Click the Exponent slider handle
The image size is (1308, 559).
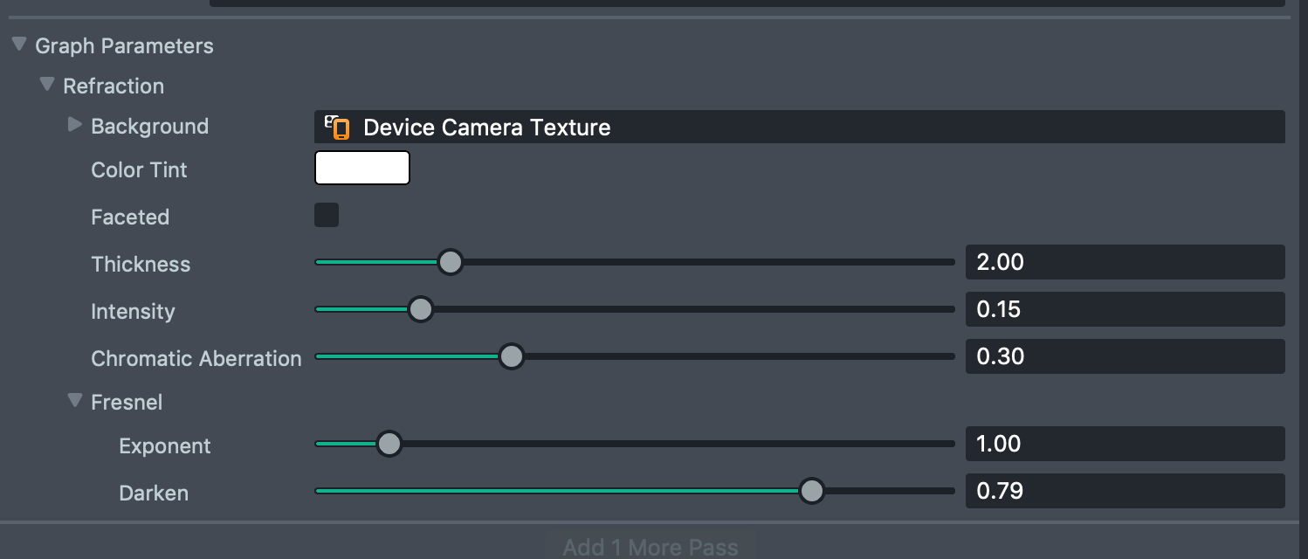(x=389, y=444)
